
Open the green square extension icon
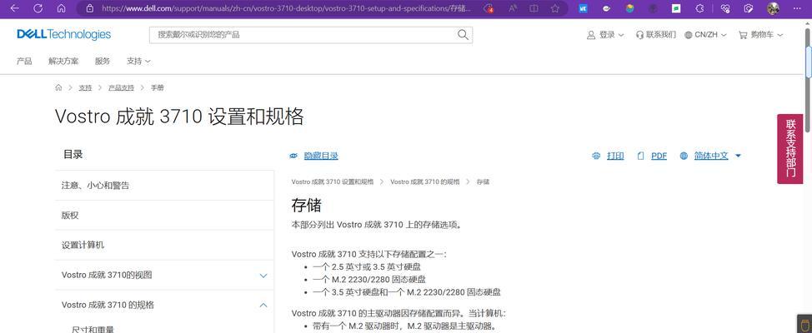click(676, 8)
